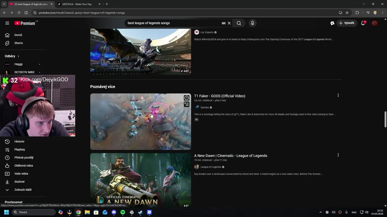Open Oblíbená videa in the sidebar
Image resolution: width=387 pixels, height=217 pixels.
click(x=23, y=166)
